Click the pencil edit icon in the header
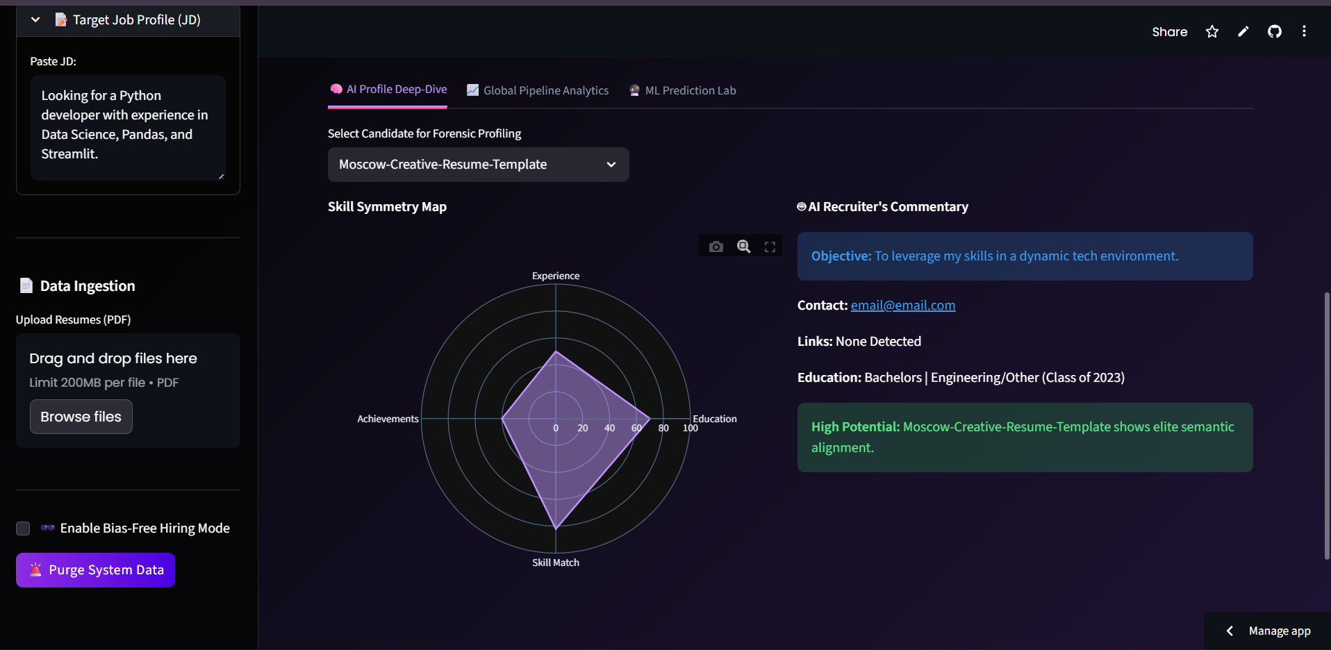 1243,31
